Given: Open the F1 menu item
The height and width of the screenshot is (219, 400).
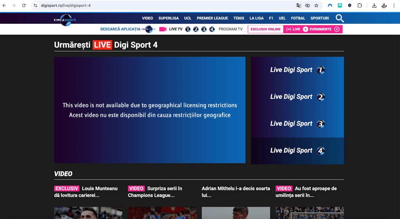Looking at the screenshot, I should [x=271, y=18].
